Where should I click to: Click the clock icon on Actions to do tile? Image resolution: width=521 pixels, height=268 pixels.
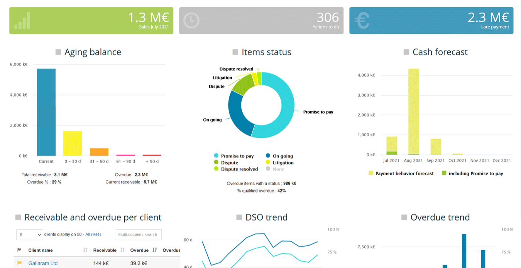tap(191, 21)
